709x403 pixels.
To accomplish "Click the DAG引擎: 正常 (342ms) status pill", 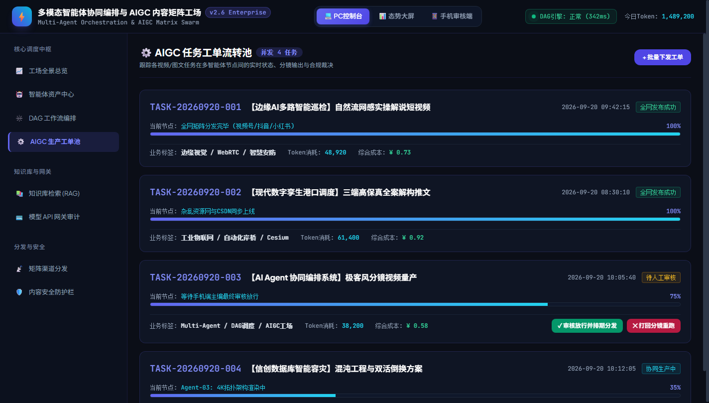I will [571, 16].
